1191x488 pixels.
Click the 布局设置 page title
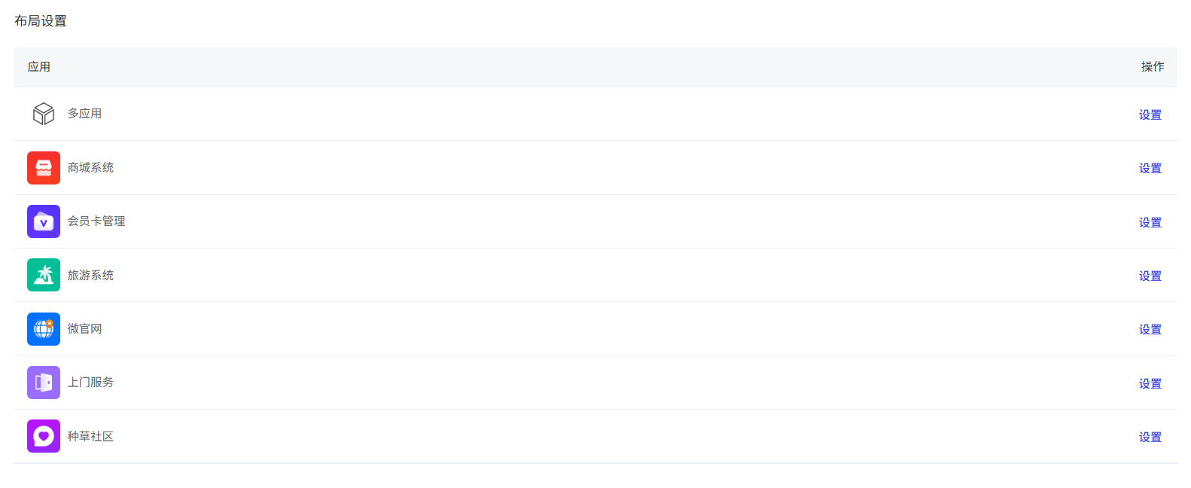point(41,21)
